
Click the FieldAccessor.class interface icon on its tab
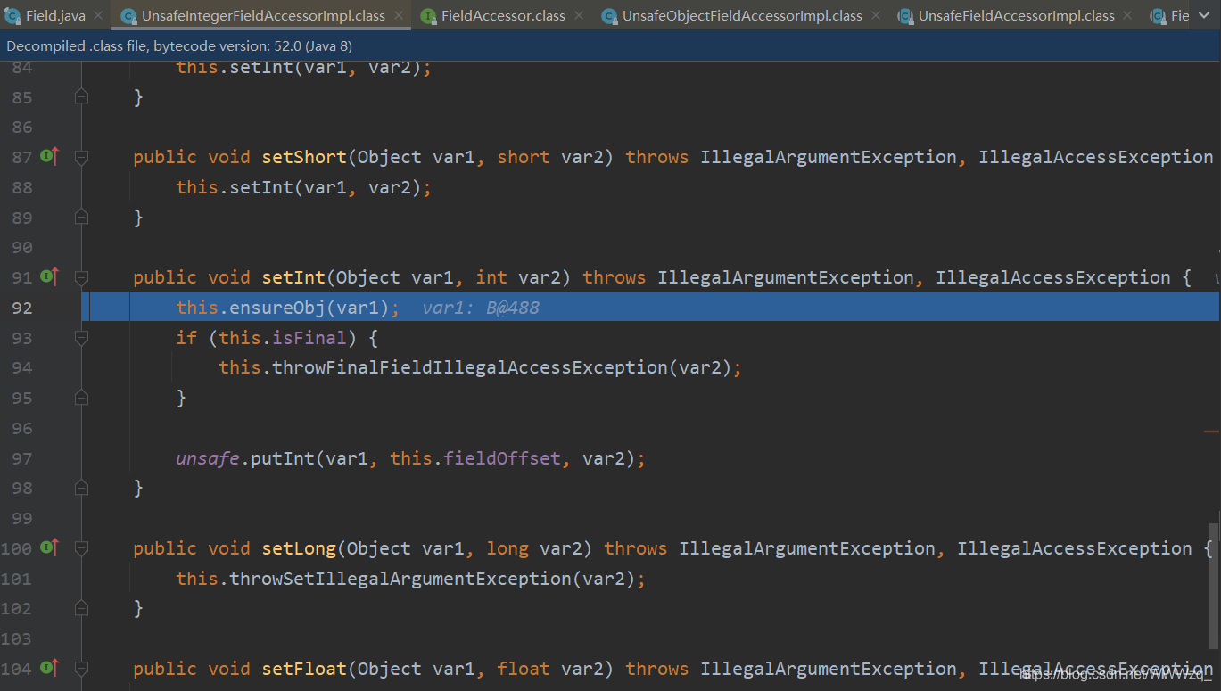[428, 15]
